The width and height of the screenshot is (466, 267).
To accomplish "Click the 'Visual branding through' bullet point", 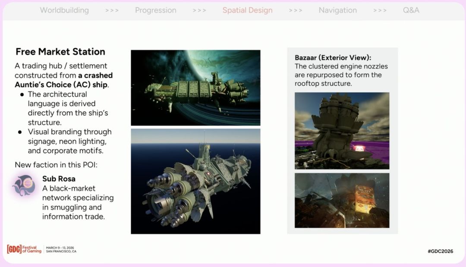I will point(69,132).
